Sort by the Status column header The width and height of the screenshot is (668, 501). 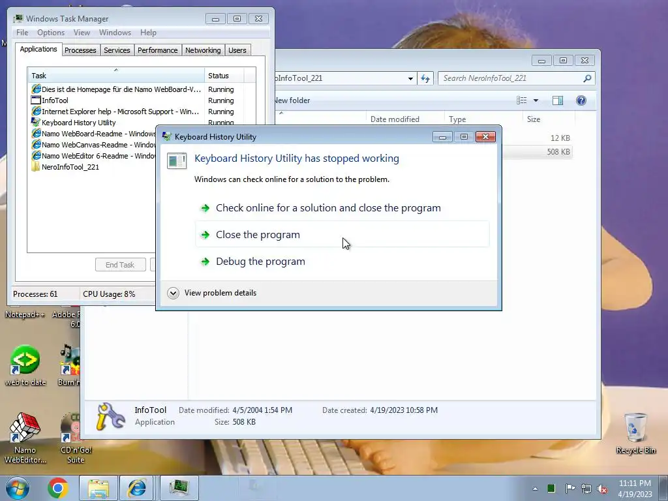[x=224, y=76]
